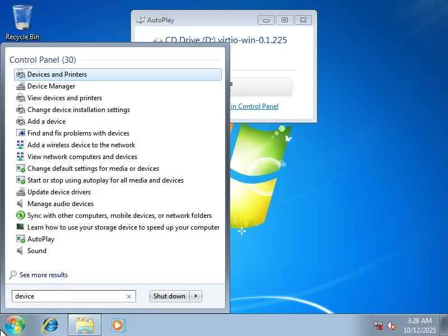Image resolution: width=448 pixels, height=336 pixels.
Task: Click the See more results link
Action: [44, 275]
